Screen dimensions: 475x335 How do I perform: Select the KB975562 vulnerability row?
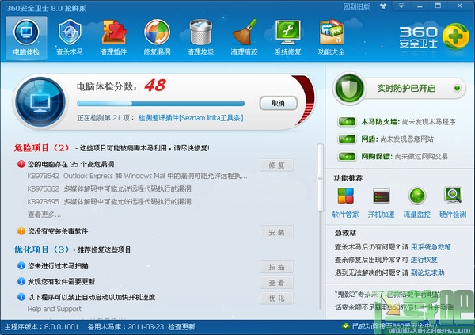(x=109, y=188)
